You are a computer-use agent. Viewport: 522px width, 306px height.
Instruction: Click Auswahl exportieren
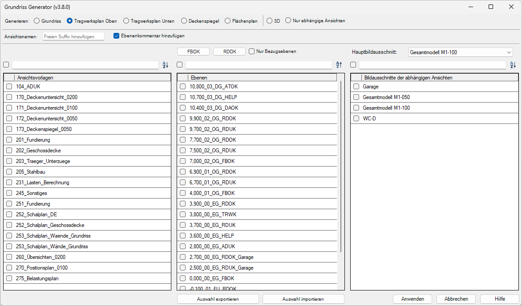(x=218, y=298)
